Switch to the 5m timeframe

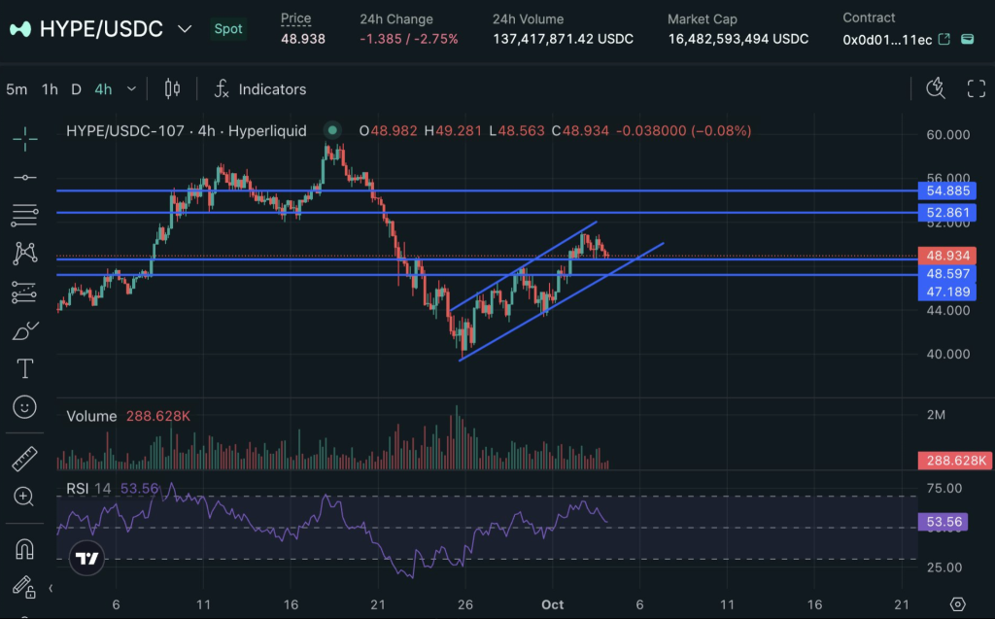(x=17, y=89)
